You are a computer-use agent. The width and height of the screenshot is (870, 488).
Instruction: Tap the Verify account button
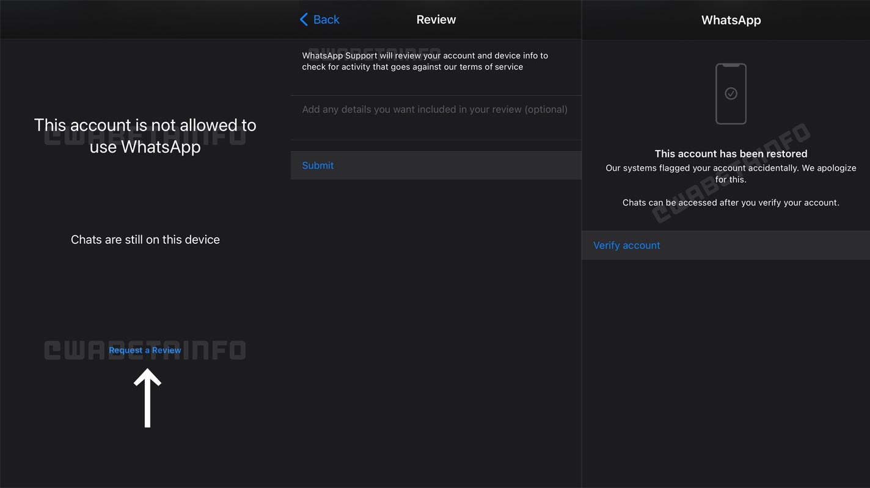pyautogui.click(x=726, y=245)
